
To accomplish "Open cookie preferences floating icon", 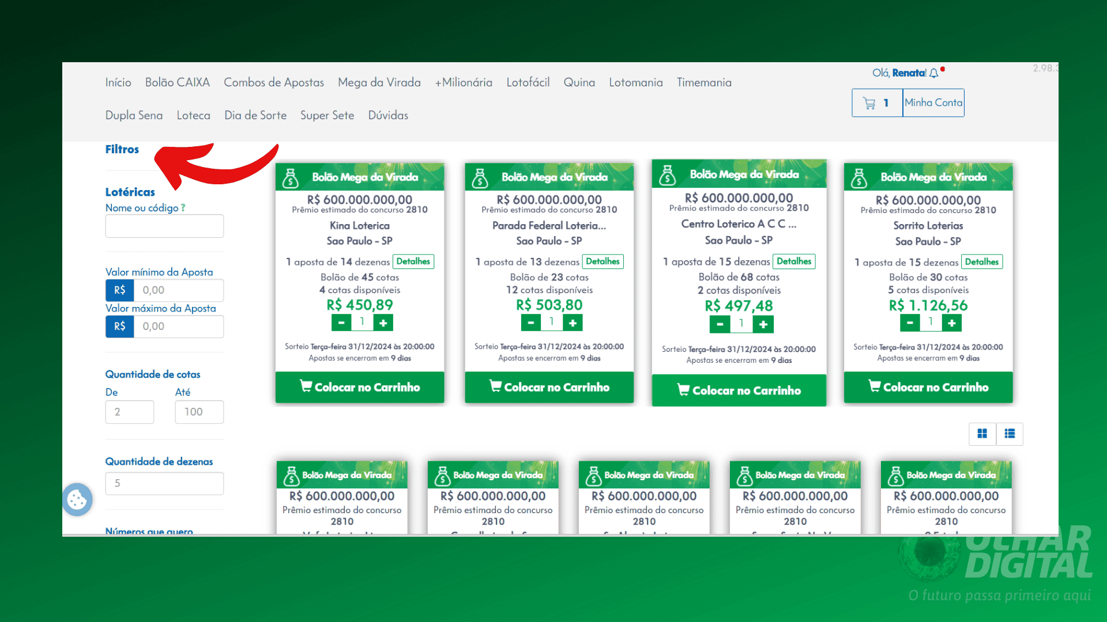I will click(x=77, y=499).
